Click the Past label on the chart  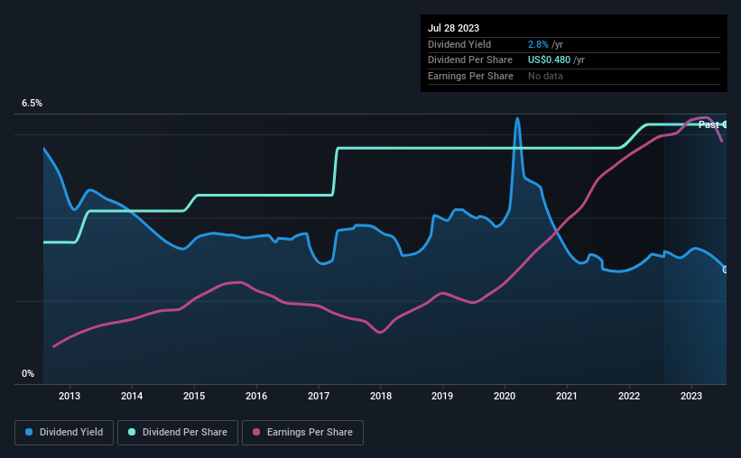point(709,124)
